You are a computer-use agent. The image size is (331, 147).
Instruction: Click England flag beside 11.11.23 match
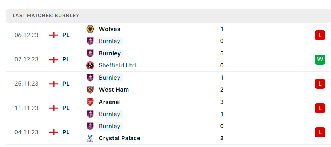[x=54, y=108]
